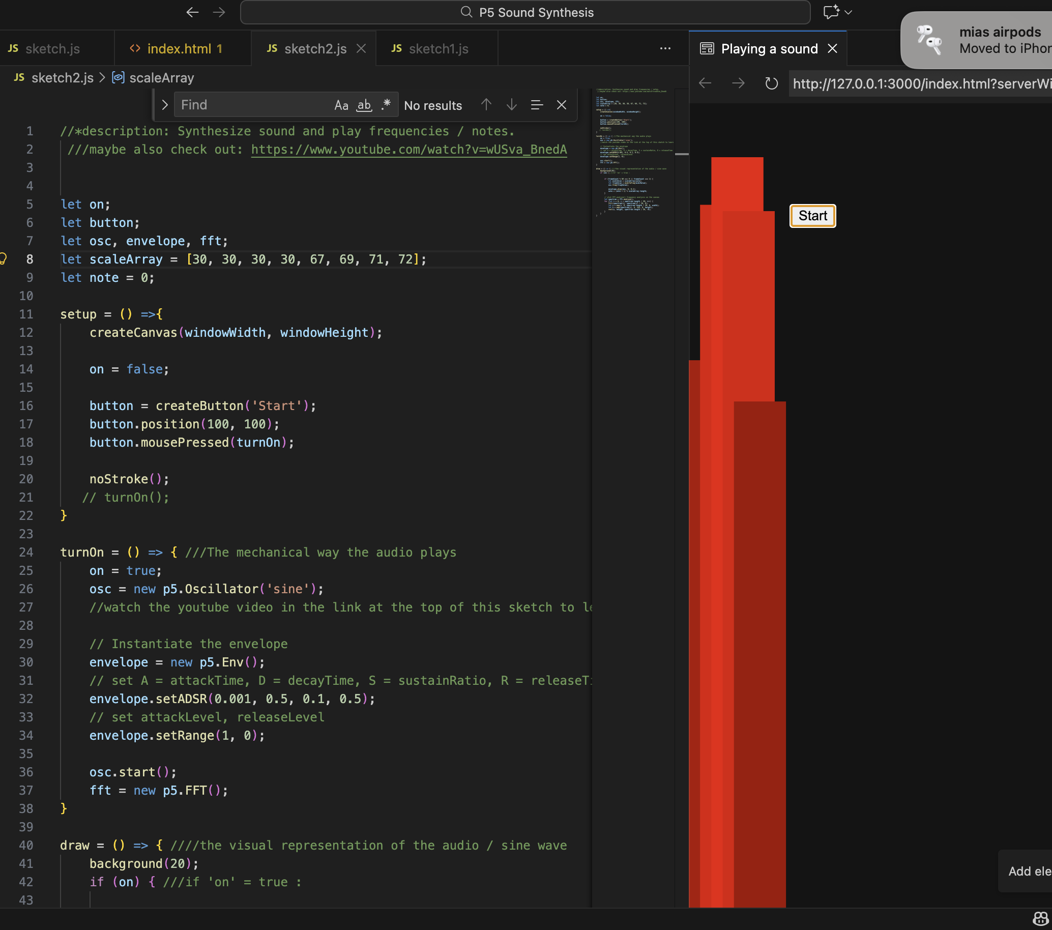Image resolution: width=1052 pixels, height=930 pixels.
Task: Go to previous find match arrow
Action: click(x=486, y=105)
